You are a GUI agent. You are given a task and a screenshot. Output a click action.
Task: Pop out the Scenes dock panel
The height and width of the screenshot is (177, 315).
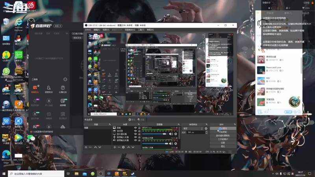[x=110, y=124]
